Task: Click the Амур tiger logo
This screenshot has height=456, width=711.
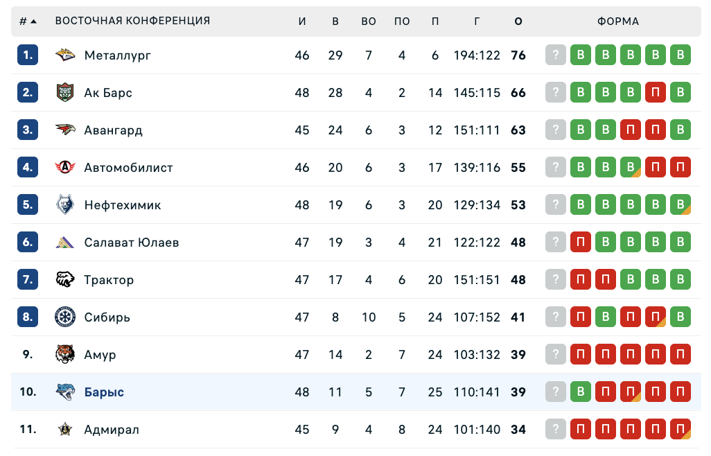Action: pos(65,355)
